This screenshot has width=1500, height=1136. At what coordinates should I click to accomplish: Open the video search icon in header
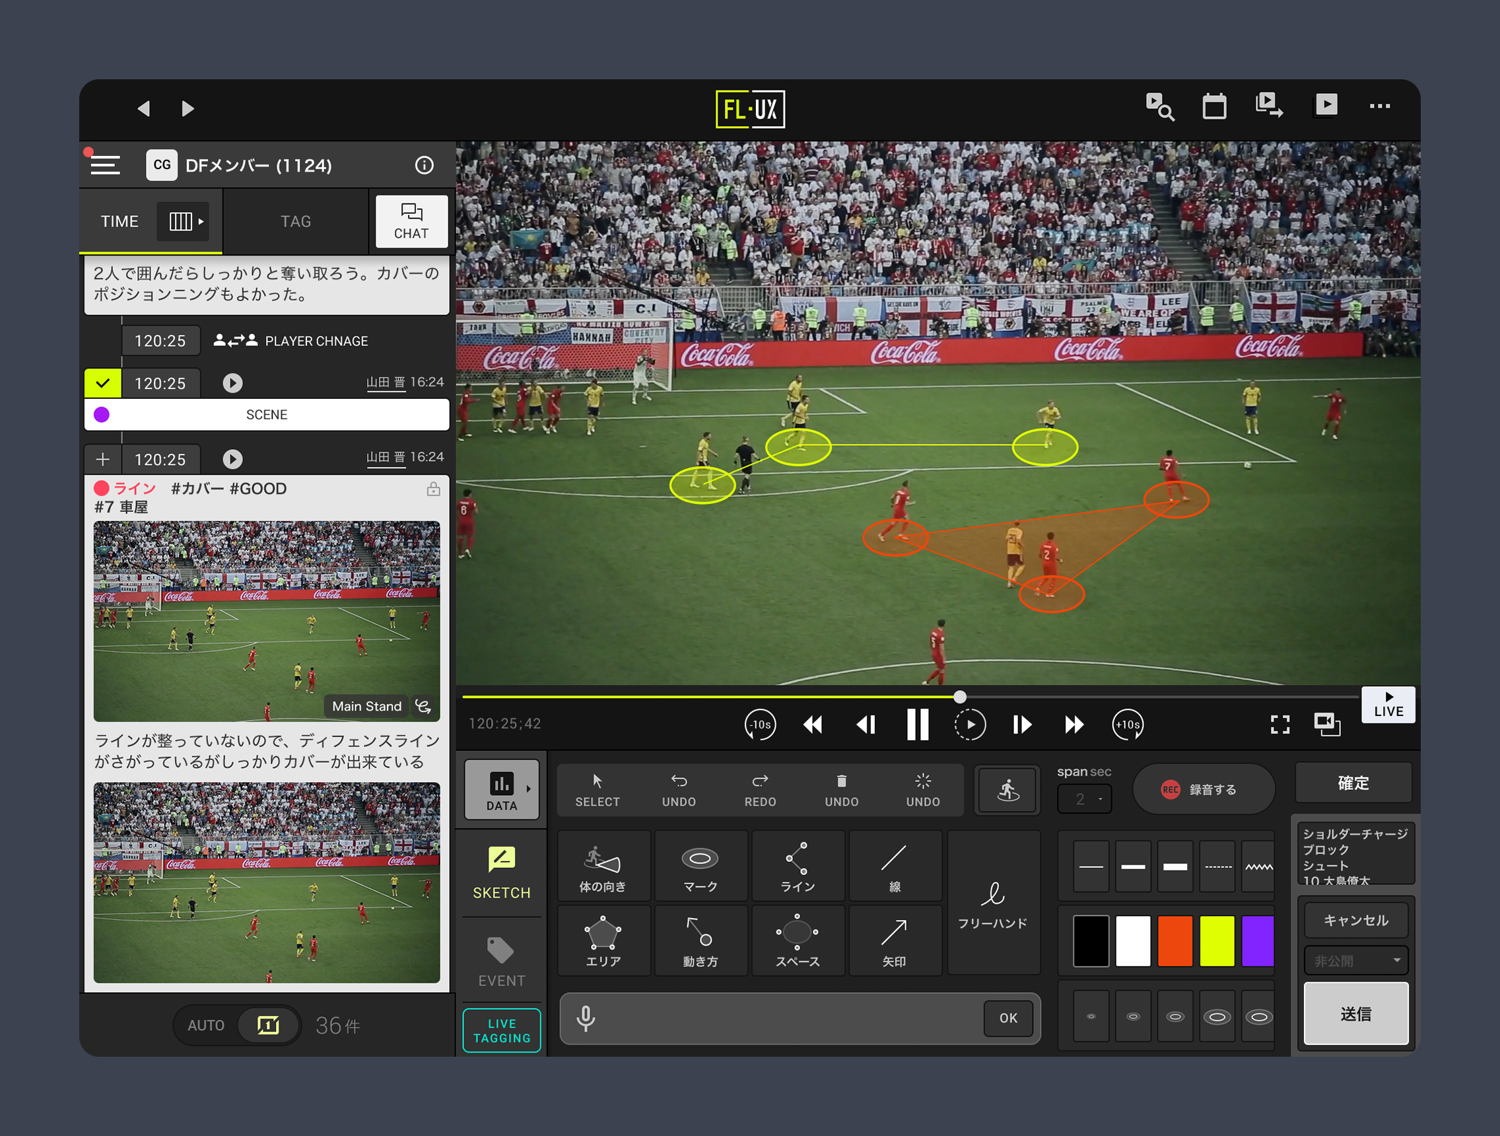1159,106
